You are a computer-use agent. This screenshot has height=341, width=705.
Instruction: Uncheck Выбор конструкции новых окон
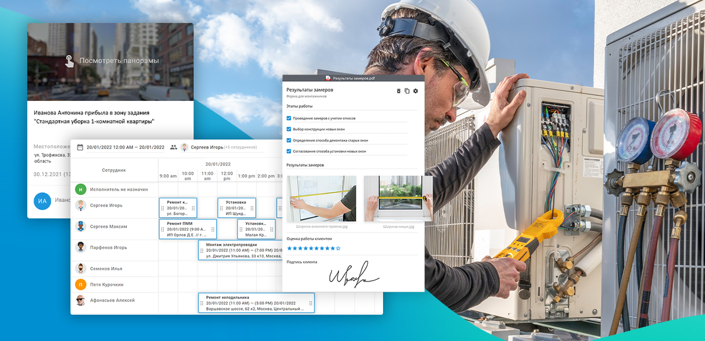pyautogui.click(x=288, y=129)
